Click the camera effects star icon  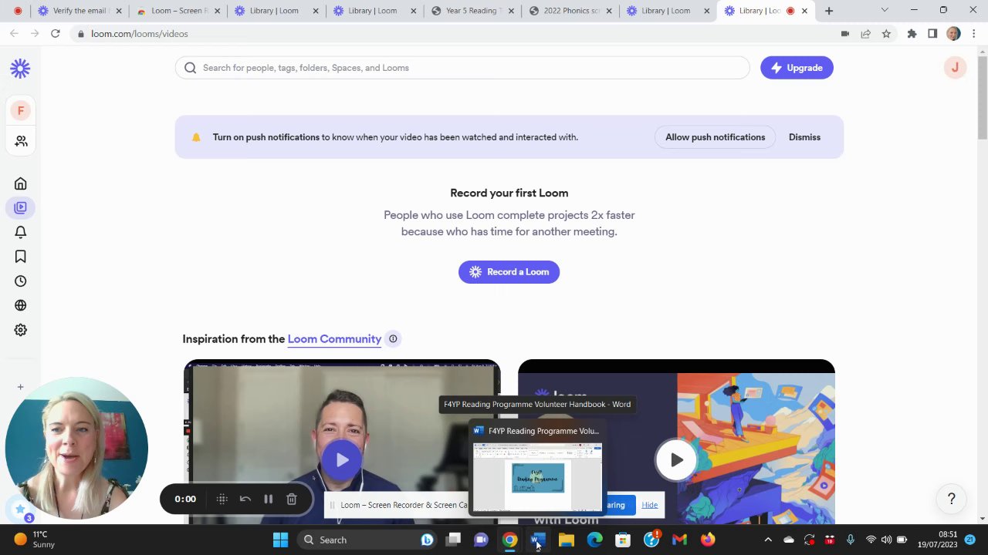coord(21,510)
